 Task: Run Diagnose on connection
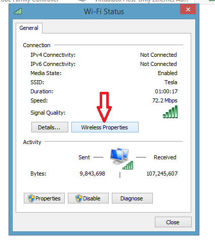[x=132, y=198]
